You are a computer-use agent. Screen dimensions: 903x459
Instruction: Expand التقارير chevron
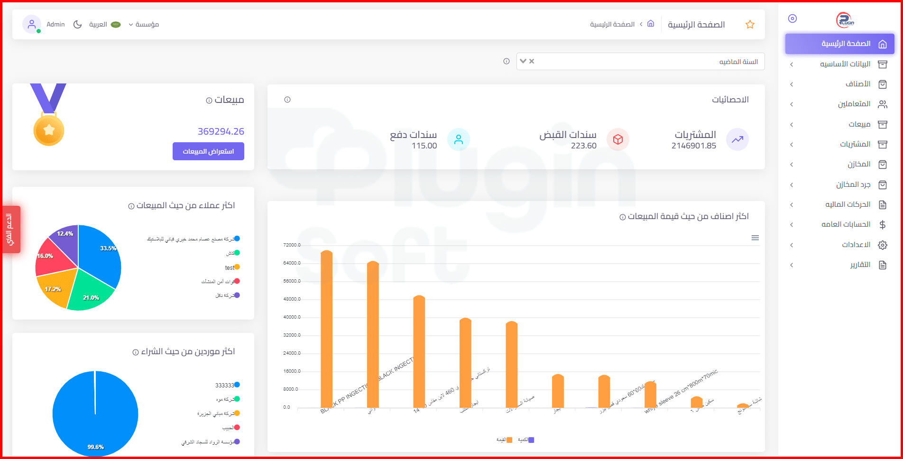(792, 265)
